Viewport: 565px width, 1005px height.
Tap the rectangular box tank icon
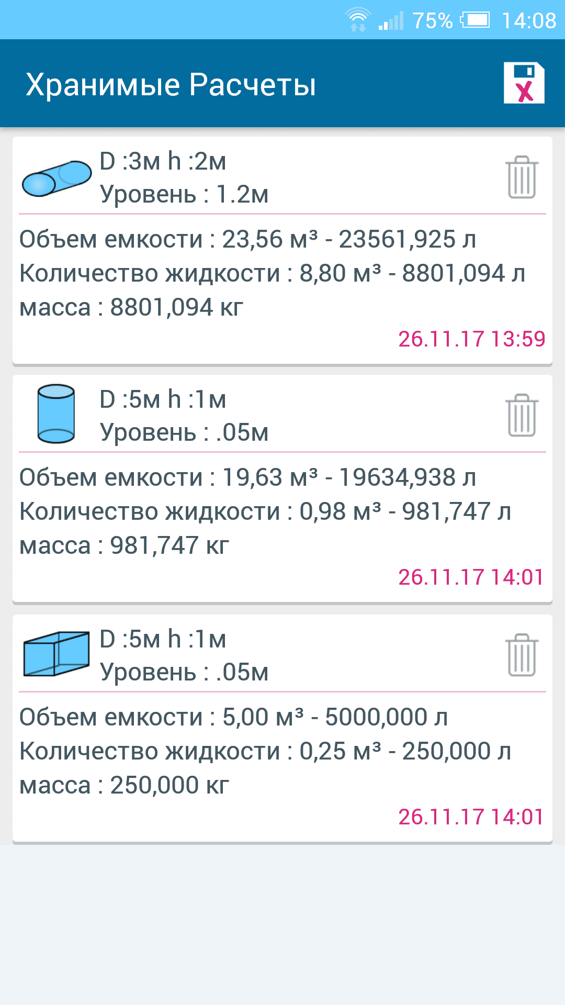[x=56, y=654]
